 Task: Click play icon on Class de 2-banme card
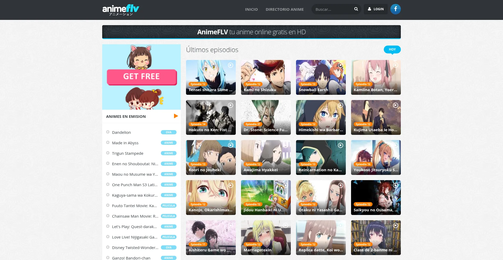[x=396, y=225]
